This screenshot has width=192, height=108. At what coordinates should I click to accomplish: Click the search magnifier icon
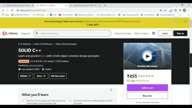point(37,33)
